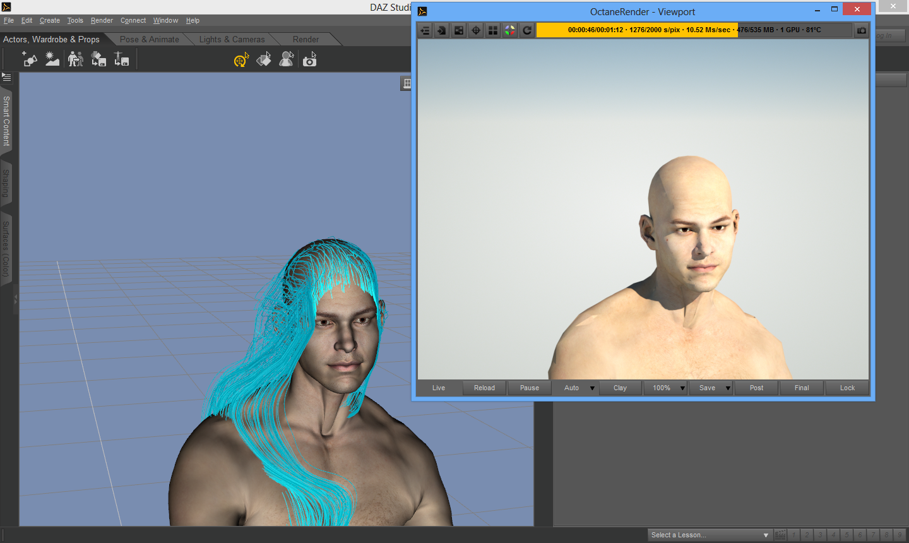
Task: Click the Octane crosshair focus picker icon
Action: click(476, 30)
